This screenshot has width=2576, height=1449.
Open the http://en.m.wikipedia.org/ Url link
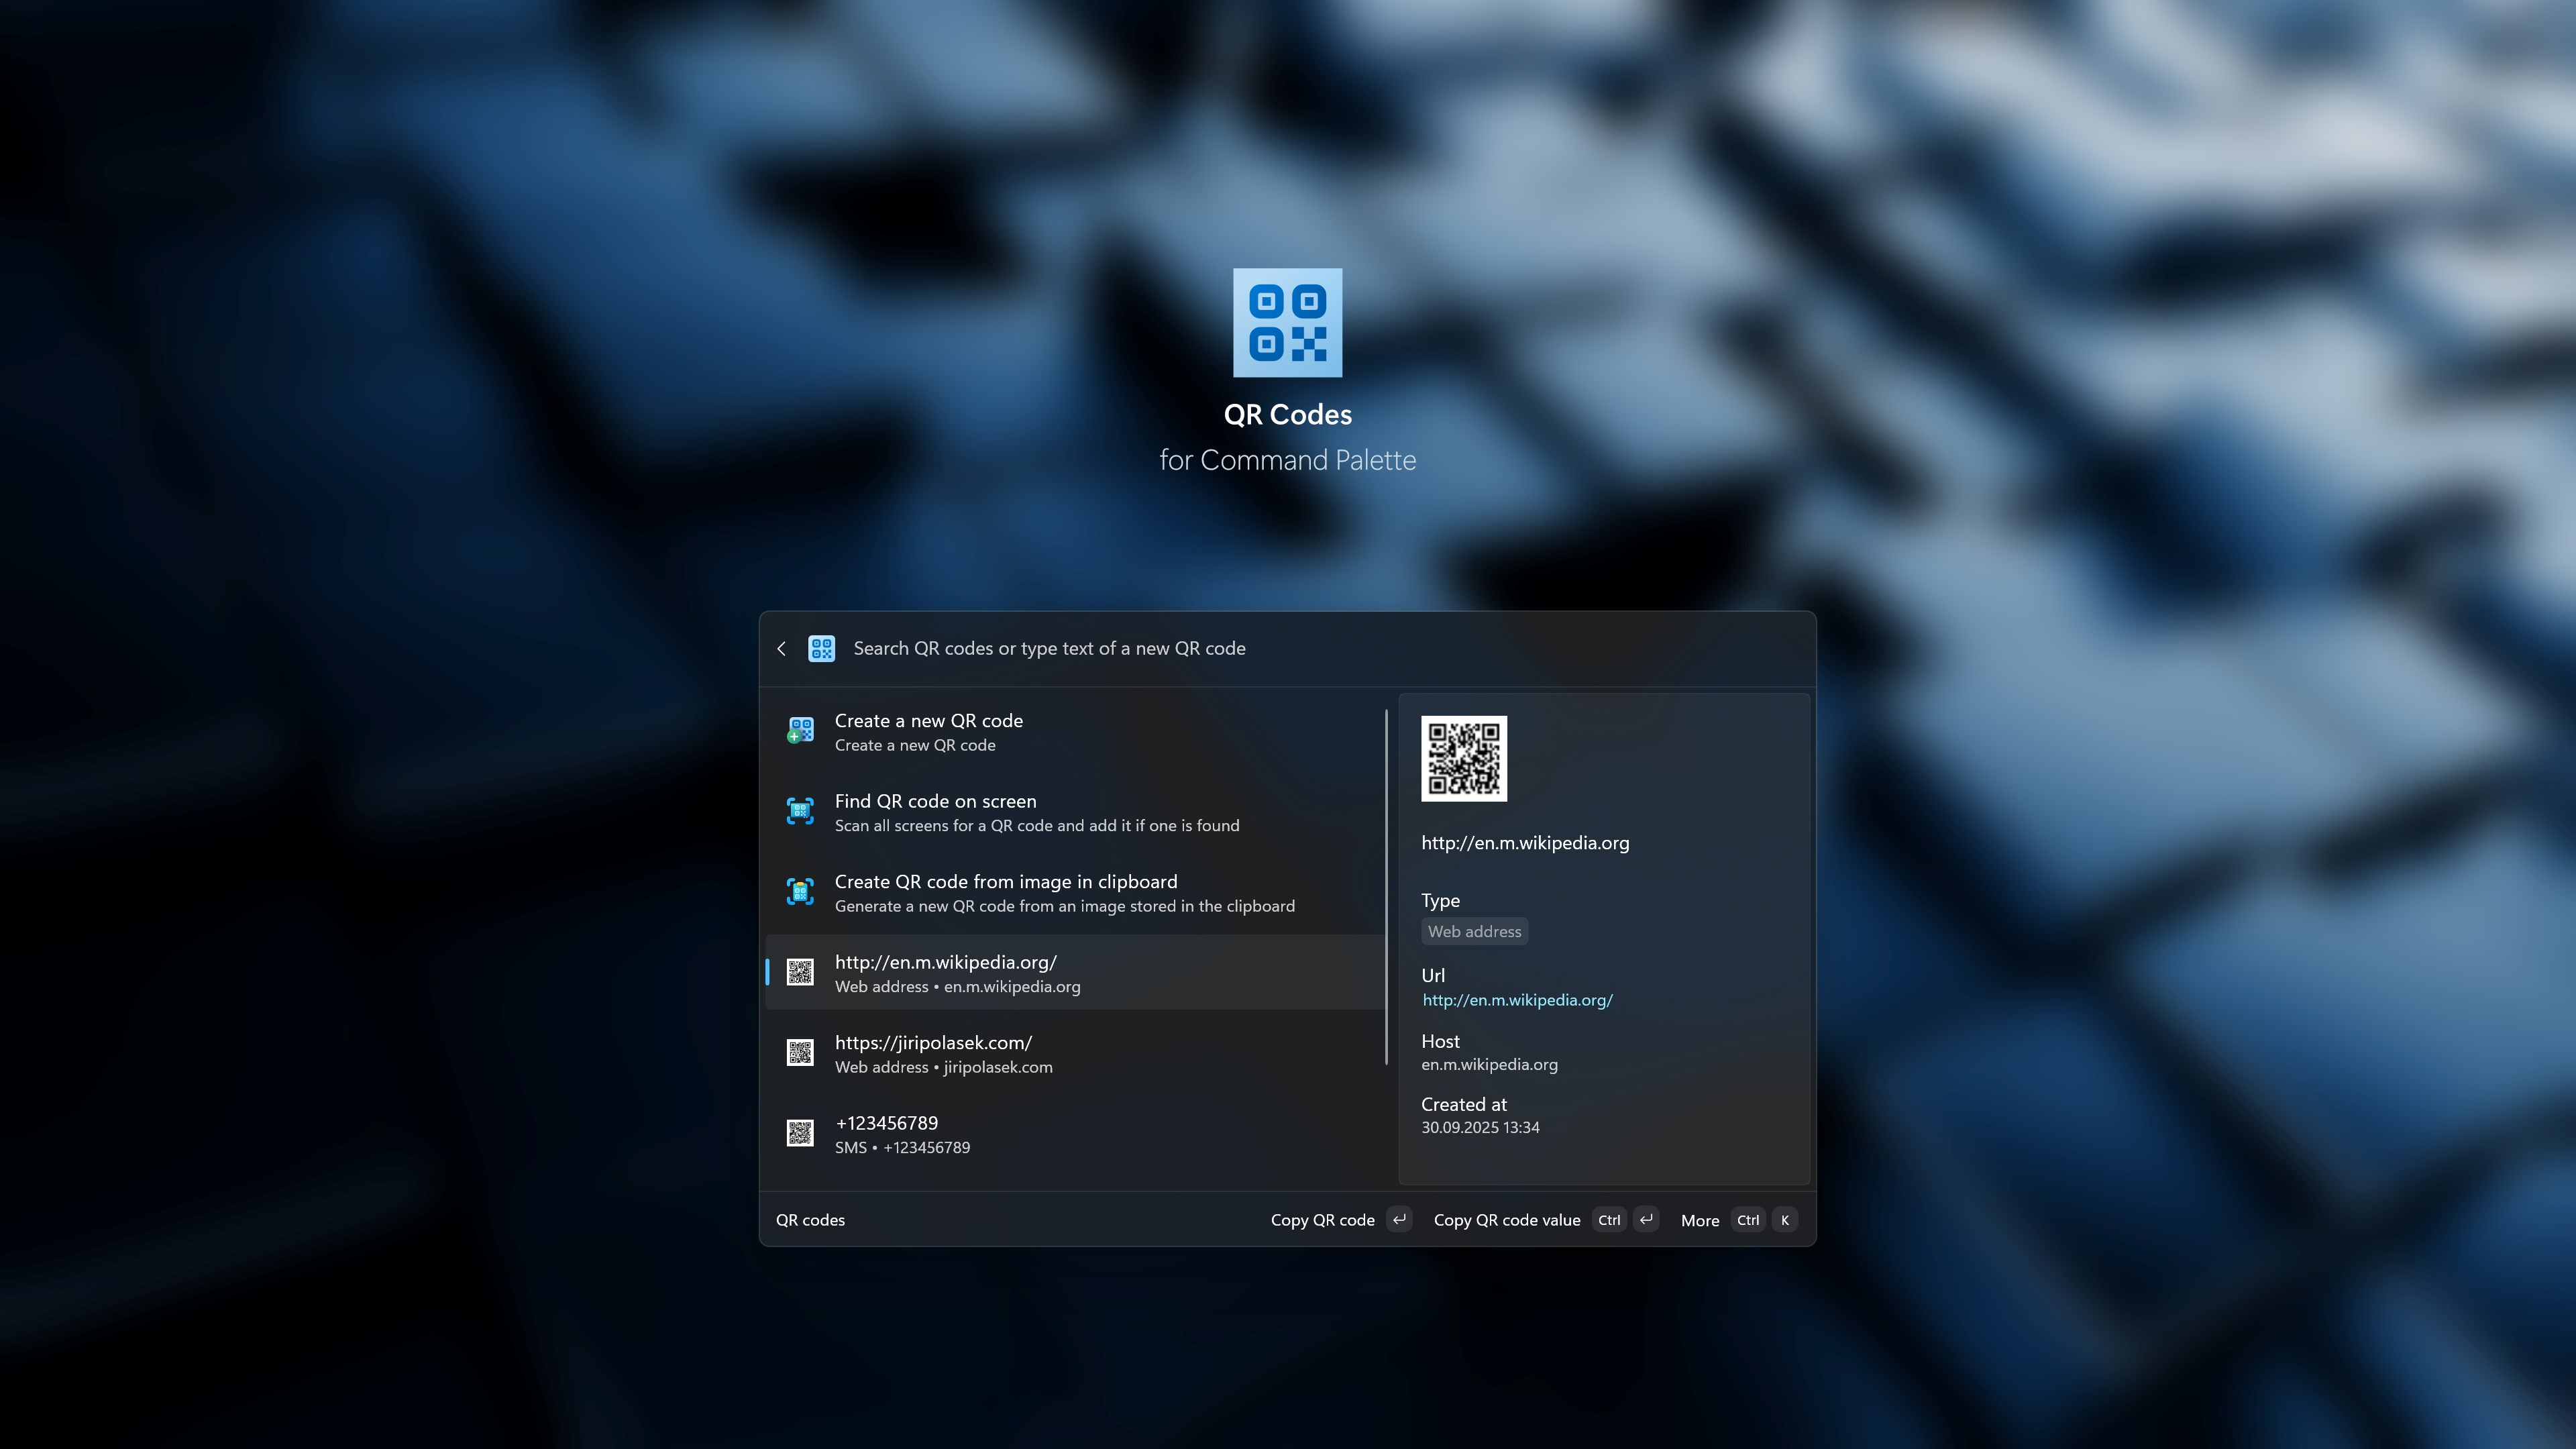coord(1517,1000)
